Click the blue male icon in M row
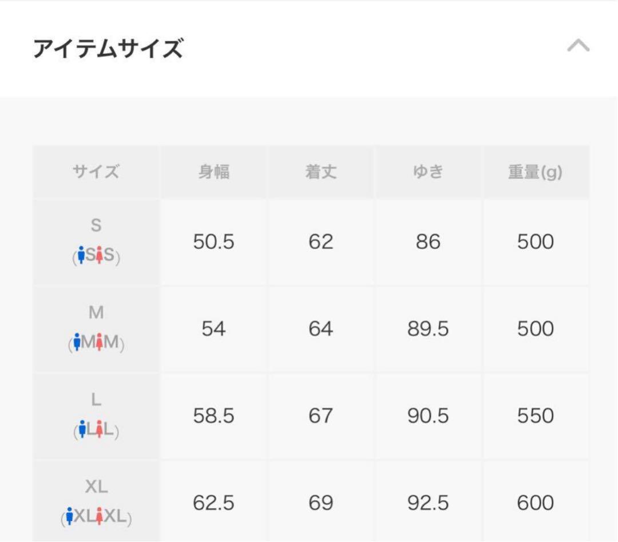This screenshot has width=618, height=542. (77, 342)
